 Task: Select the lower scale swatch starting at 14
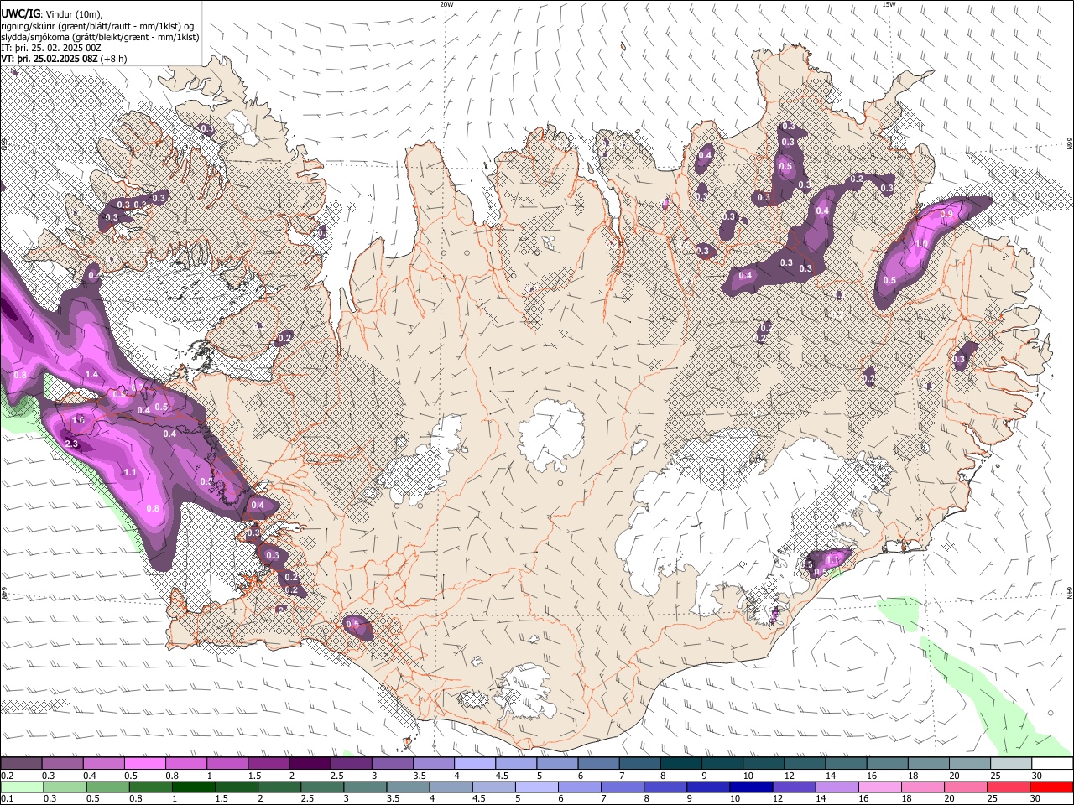(837, 787)
